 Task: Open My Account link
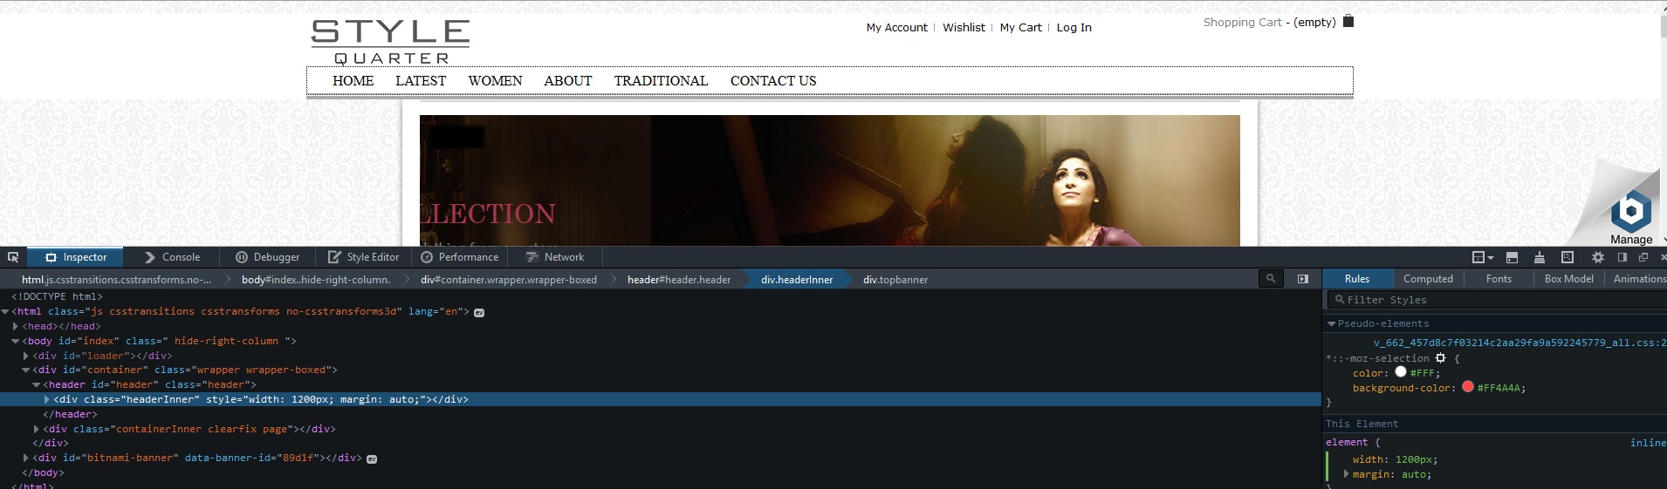pyautogui.click(x=896, y=27)
